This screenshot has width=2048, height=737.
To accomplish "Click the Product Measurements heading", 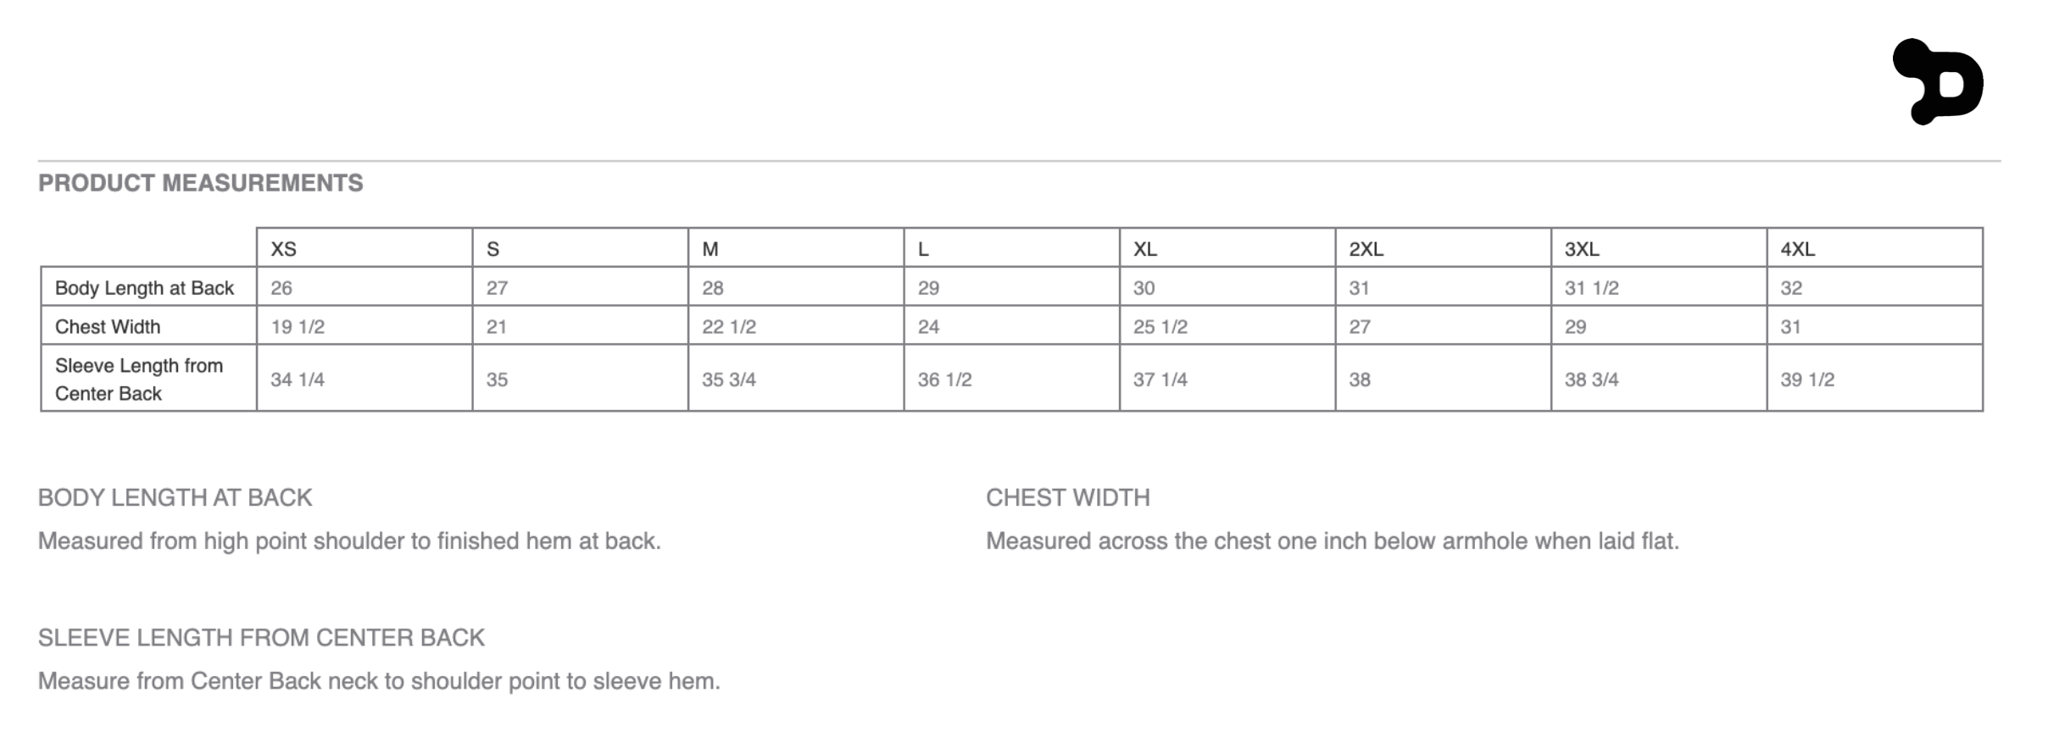I will point(200,183).
